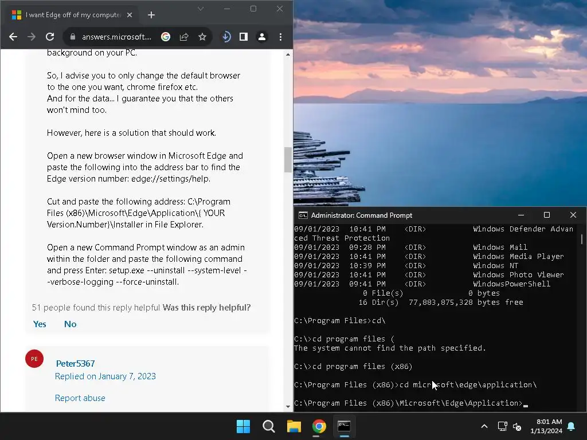The width and height of the screenshot is (587, 440).
Task: Click Chrome's back arrow button
Action: (x=13, y=37)
